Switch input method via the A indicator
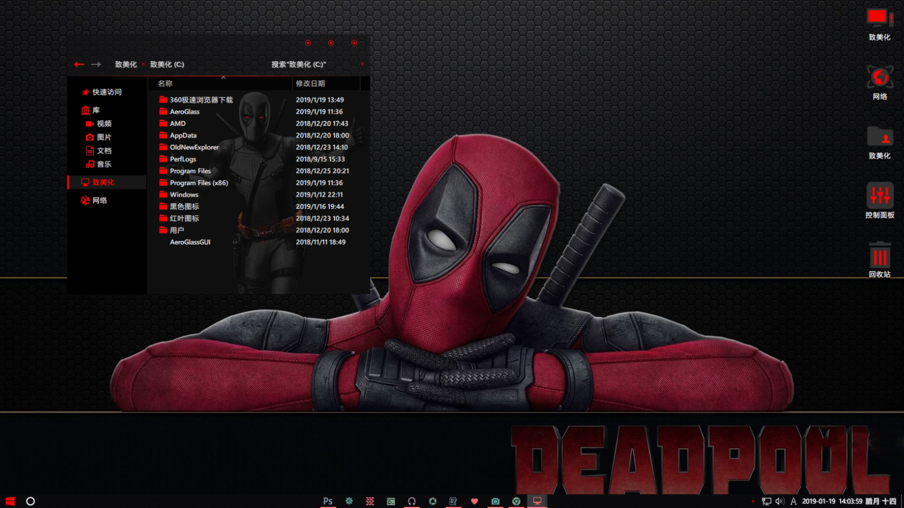 coord(793,501)
